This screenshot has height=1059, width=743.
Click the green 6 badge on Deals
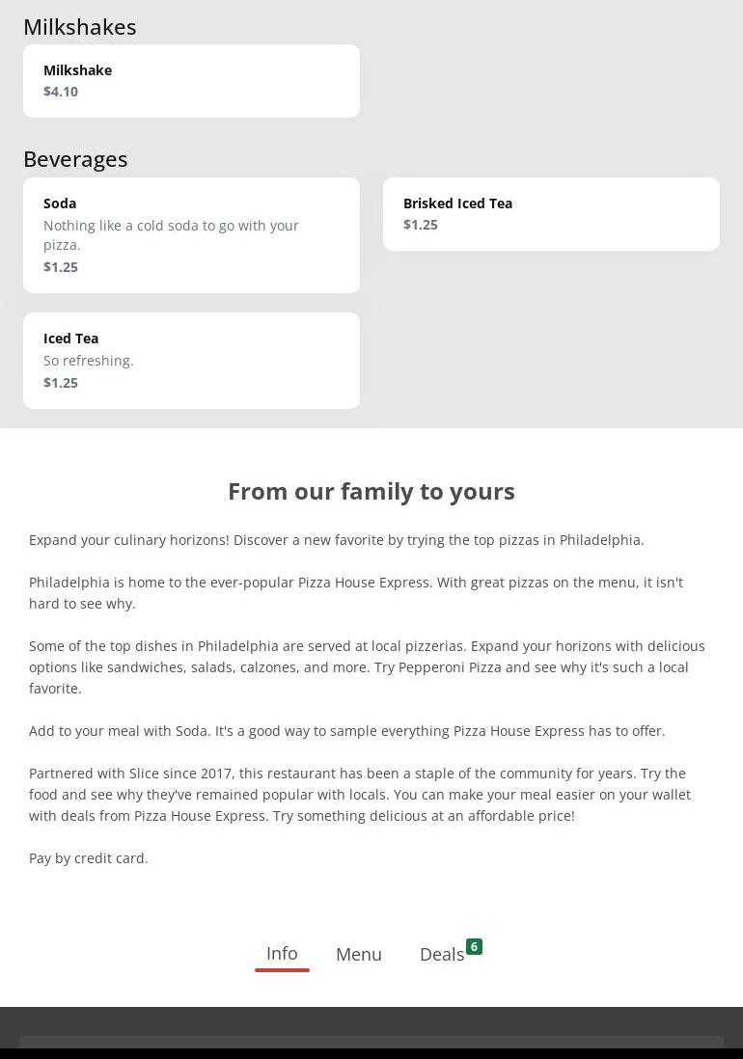(474, 946)
